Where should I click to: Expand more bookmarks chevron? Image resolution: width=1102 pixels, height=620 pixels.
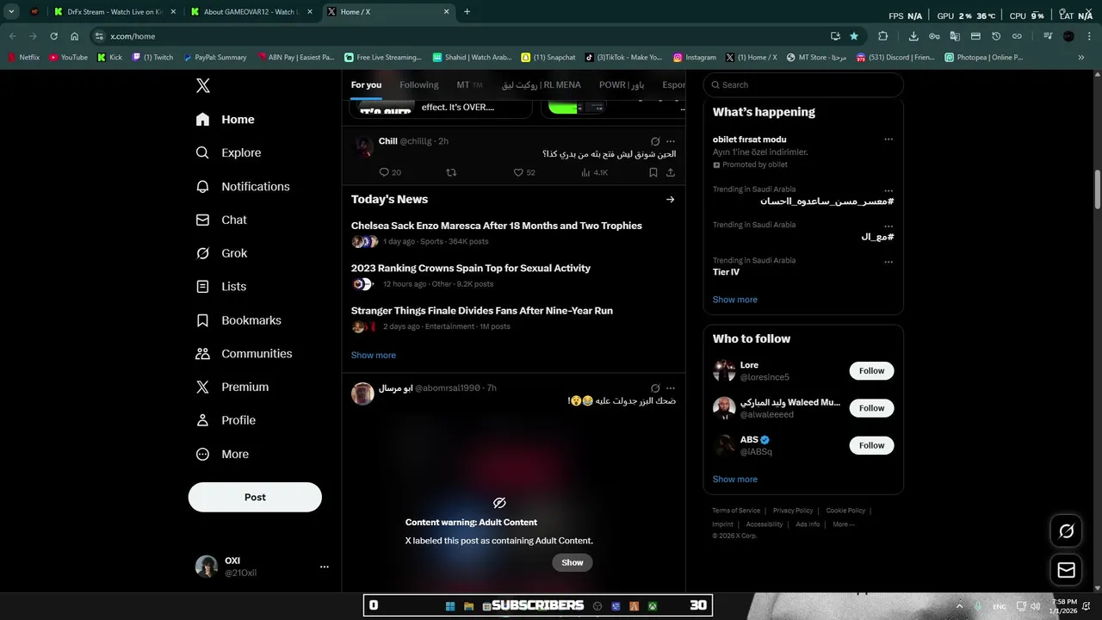1081,58
